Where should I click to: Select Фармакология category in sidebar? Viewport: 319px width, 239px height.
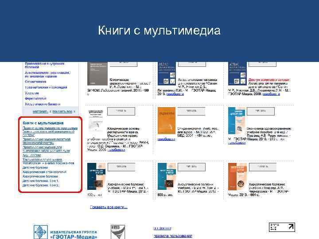pyautogui.click(x=35, y=99)
